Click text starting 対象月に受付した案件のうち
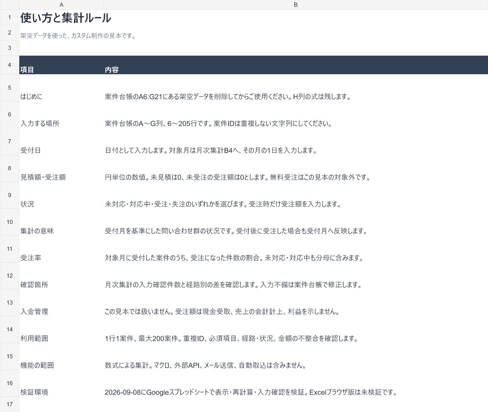 [234, 258]
